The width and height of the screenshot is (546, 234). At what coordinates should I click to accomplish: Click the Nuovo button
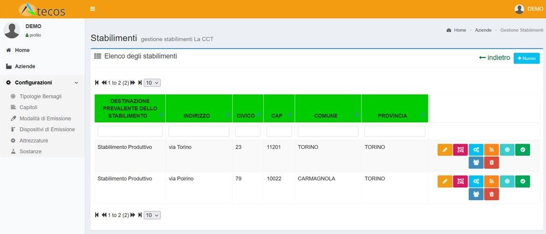pos(526,58)
